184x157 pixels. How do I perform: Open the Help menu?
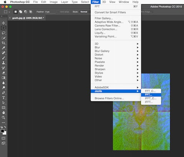pyautogui.click(x=135, y=2)
